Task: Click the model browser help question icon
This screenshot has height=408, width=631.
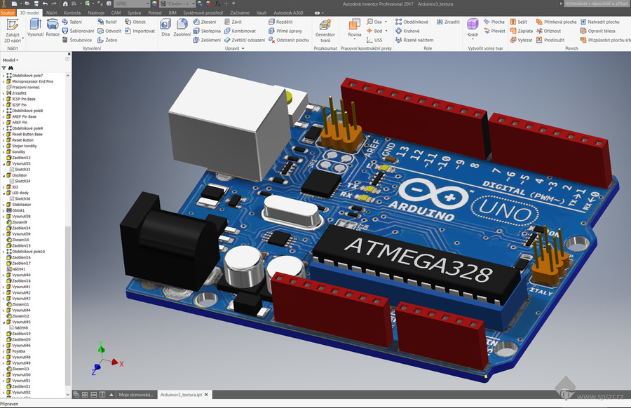Action: click(67, 60)
